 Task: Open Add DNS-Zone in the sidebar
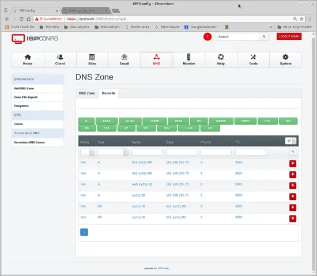(37, 89)
